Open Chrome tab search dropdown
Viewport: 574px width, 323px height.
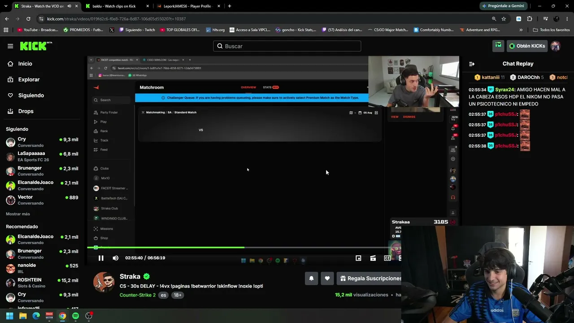pos(6,6)
